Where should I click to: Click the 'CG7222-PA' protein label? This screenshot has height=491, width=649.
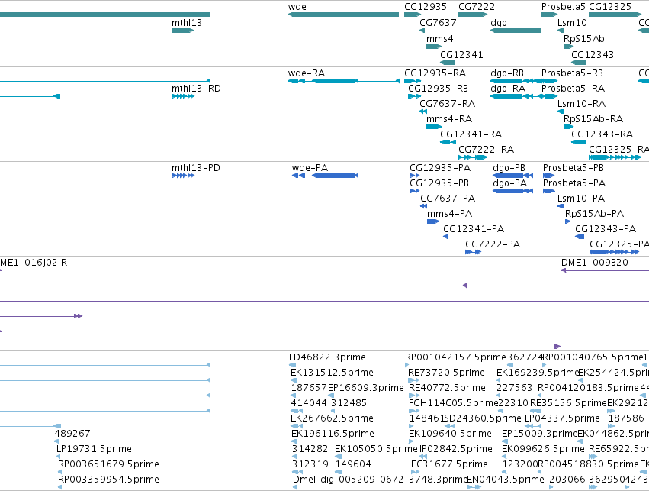[x=493, y=245]
